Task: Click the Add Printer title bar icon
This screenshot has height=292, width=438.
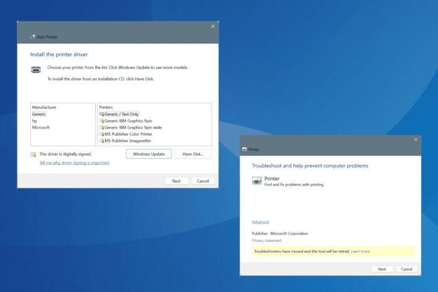Action: [33, 37]
